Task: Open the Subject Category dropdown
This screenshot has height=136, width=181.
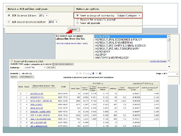Action: pyautogui.click(x=128, y=16)
